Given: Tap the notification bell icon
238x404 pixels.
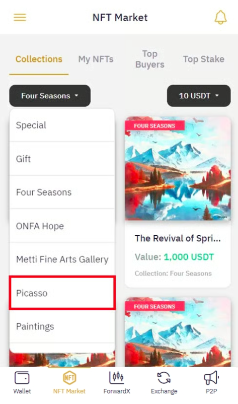Looking at the screenshot, I should (x=220, y=17).
